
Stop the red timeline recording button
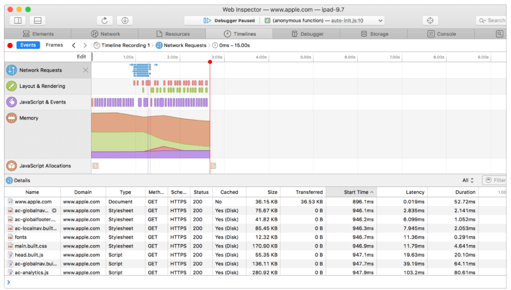(x=10, y=45)
